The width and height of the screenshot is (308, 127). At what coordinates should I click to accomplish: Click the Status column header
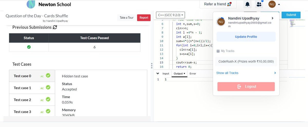[29, 38]
